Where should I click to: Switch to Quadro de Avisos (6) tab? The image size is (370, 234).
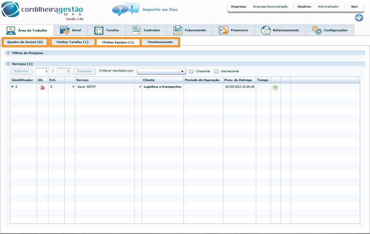click(25, 42)
